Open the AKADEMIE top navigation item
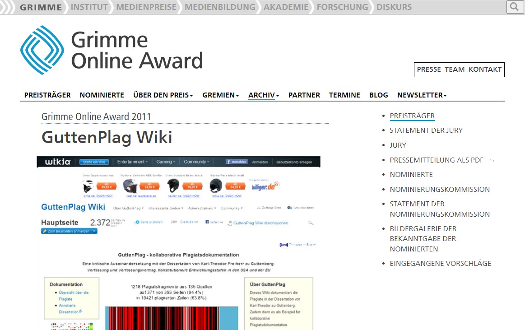 [286, 7]
